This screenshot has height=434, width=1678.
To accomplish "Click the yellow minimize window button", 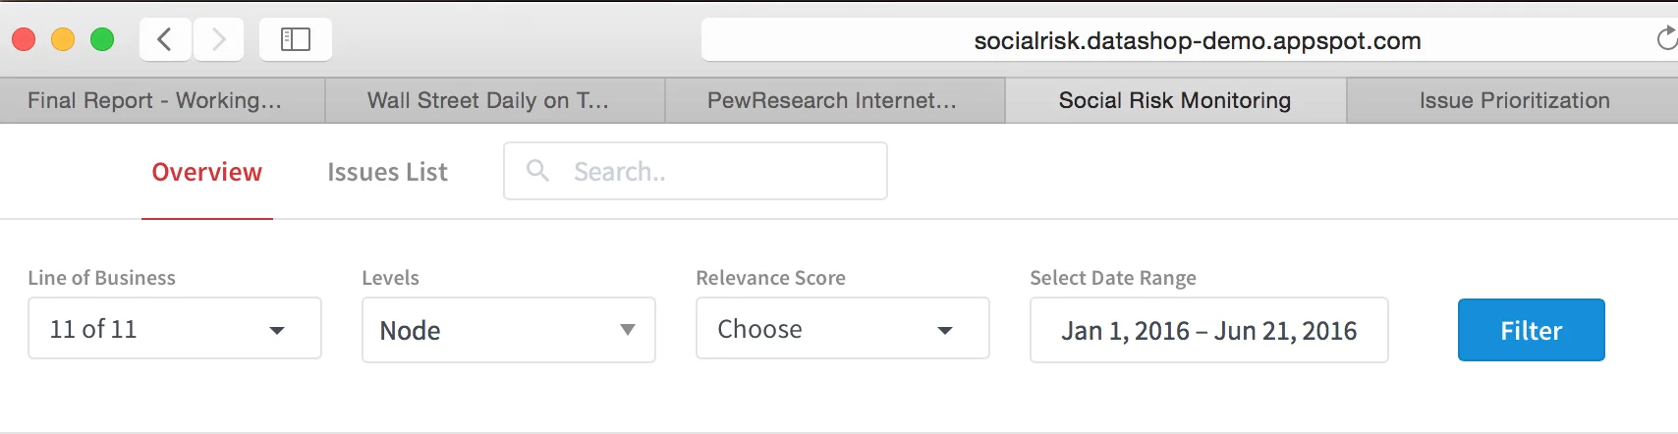I will 63,39.
